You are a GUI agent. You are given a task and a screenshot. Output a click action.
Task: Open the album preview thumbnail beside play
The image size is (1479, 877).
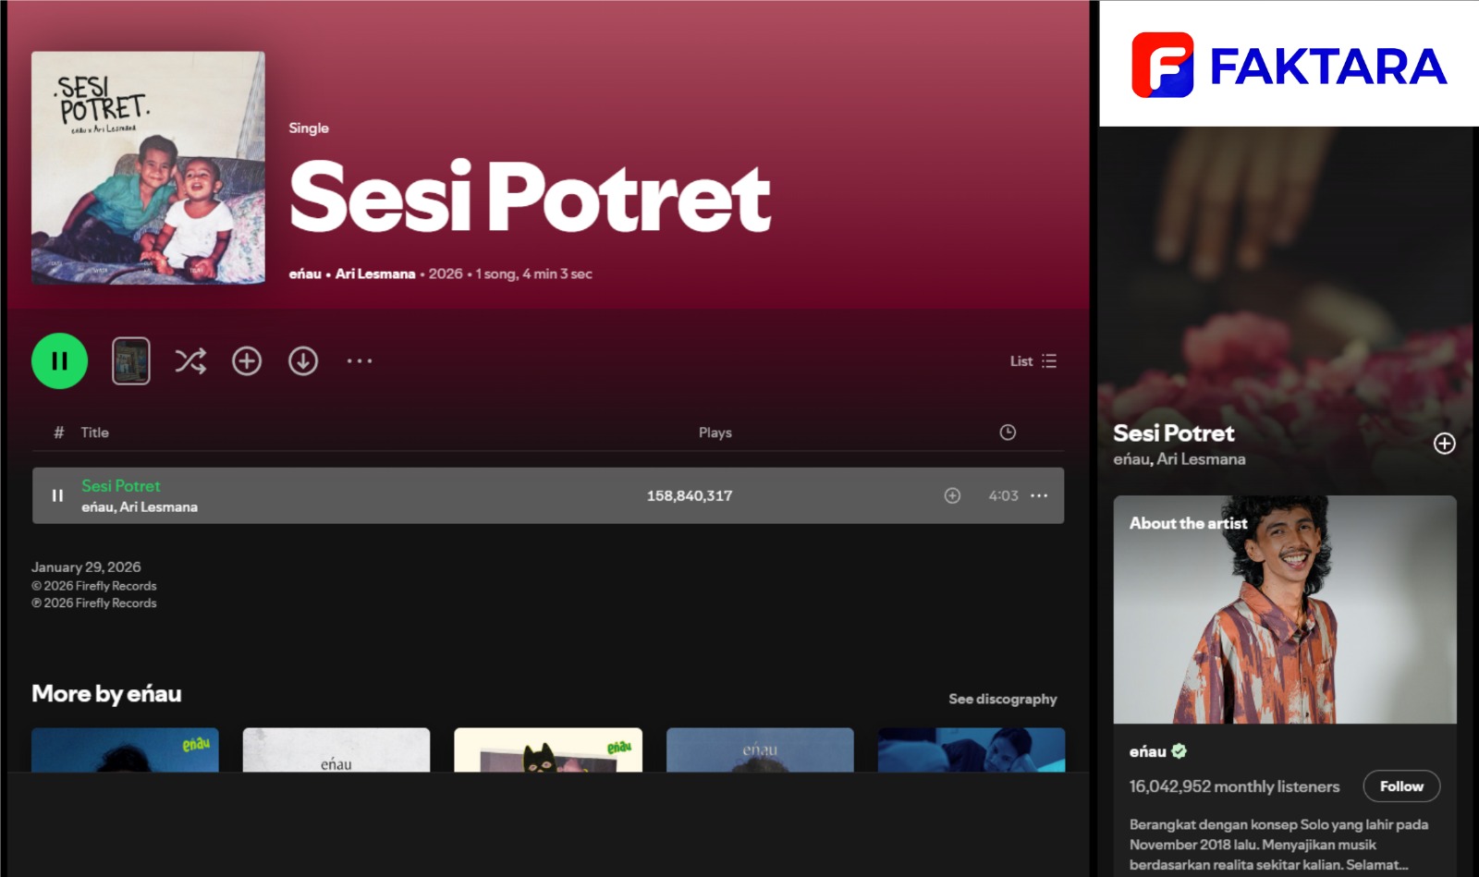point(131,361)
